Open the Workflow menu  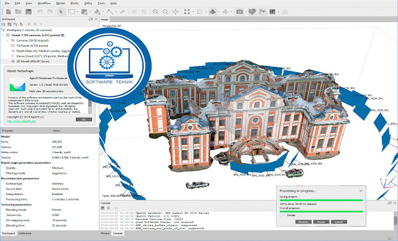coord(44,3)
